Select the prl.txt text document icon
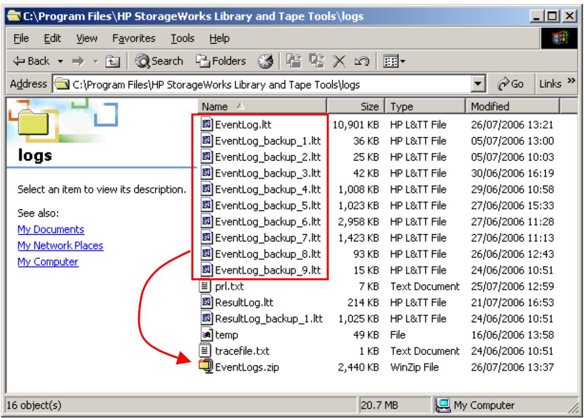 click(206, 287)
